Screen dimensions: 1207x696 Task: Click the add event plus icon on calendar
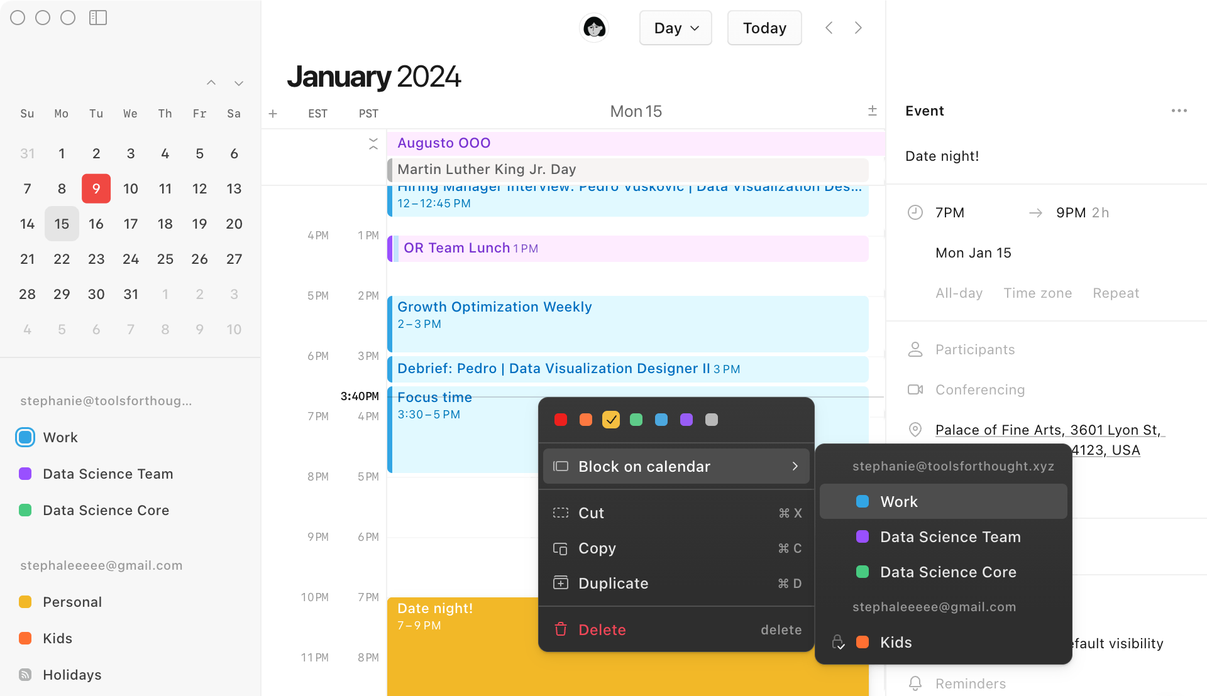[273, 114]
